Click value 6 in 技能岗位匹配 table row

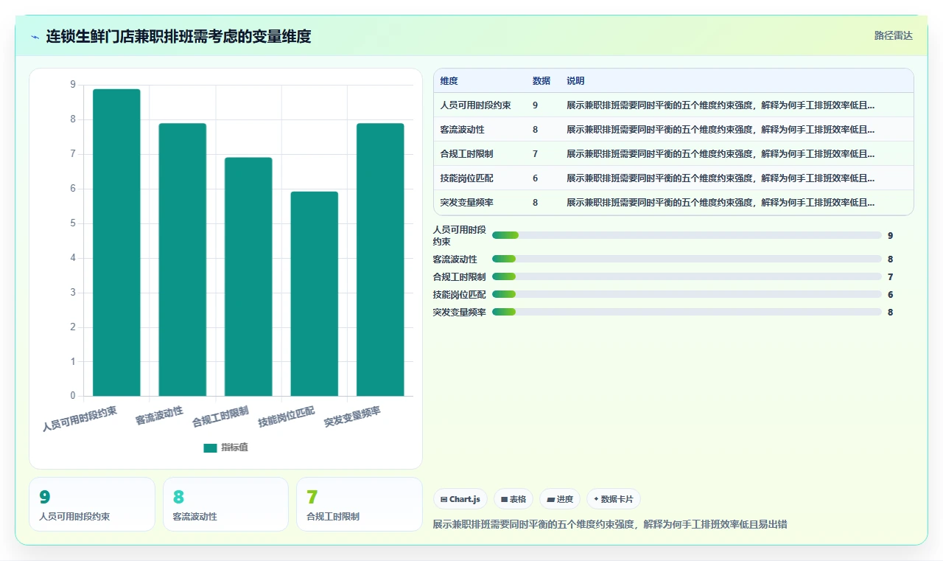(x=536, y=178)
